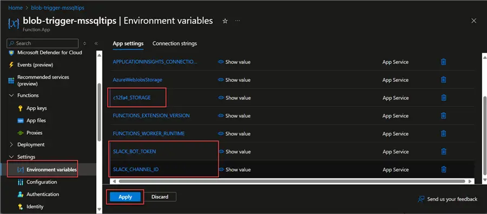This screenshot has height=214, width=487.
Task: Delete the SLACK_CHANNEL_ID setting
Action: coord(444,170)
